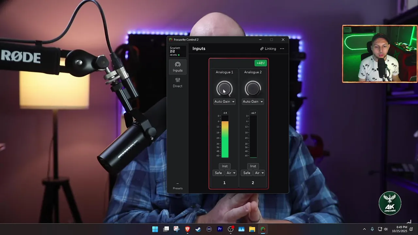Expand the Analogue 1 Auto Gain dropdown arrow
Screen dimensions: 418x235
coord(233,102)
